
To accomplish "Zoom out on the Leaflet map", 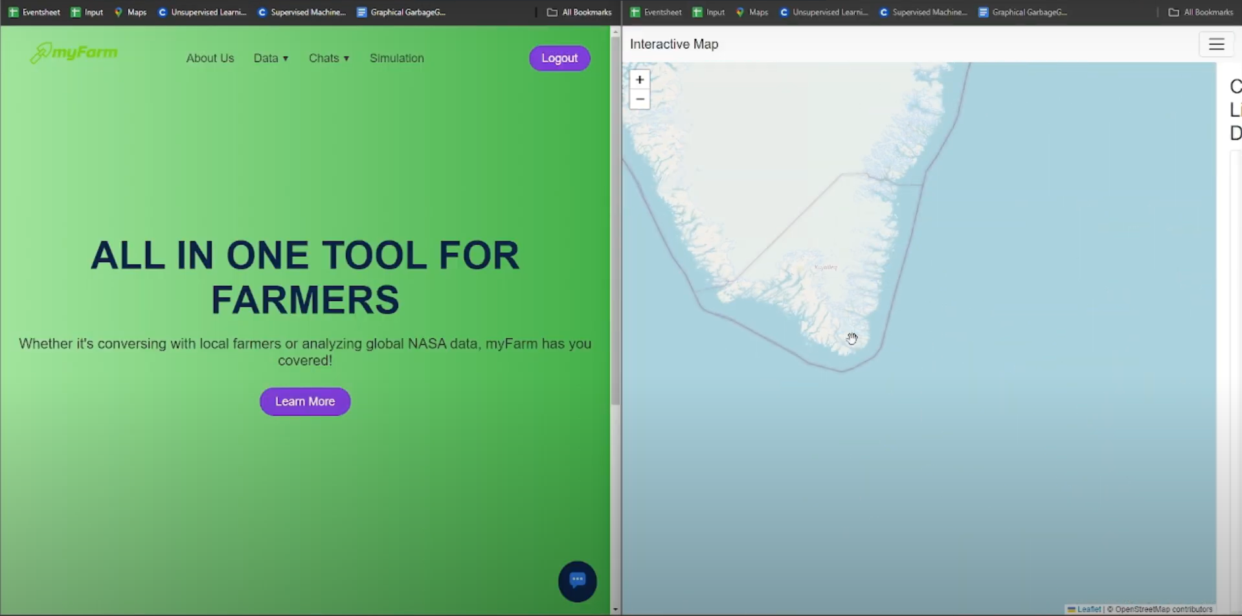I will click(x=639, y=99).
